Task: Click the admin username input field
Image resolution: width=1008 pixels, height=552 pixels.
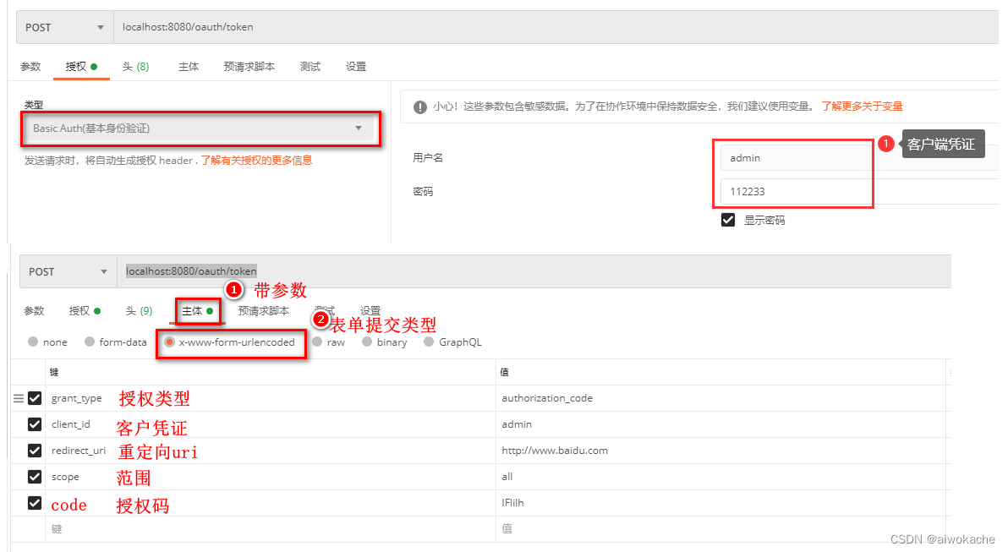Action: [793, 156]
